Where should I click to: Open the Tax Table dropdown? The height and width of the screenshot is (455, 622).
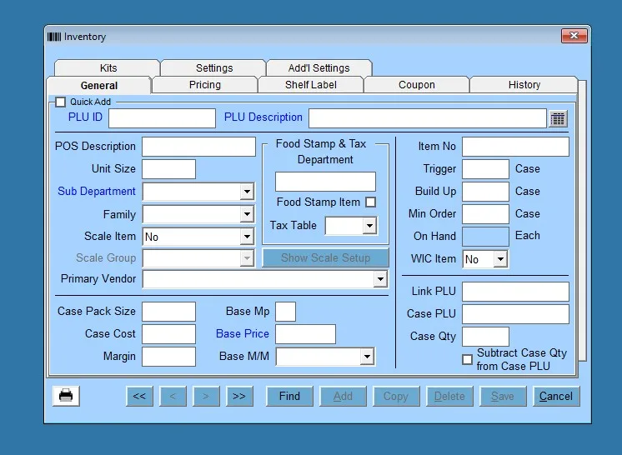point(369,226)
